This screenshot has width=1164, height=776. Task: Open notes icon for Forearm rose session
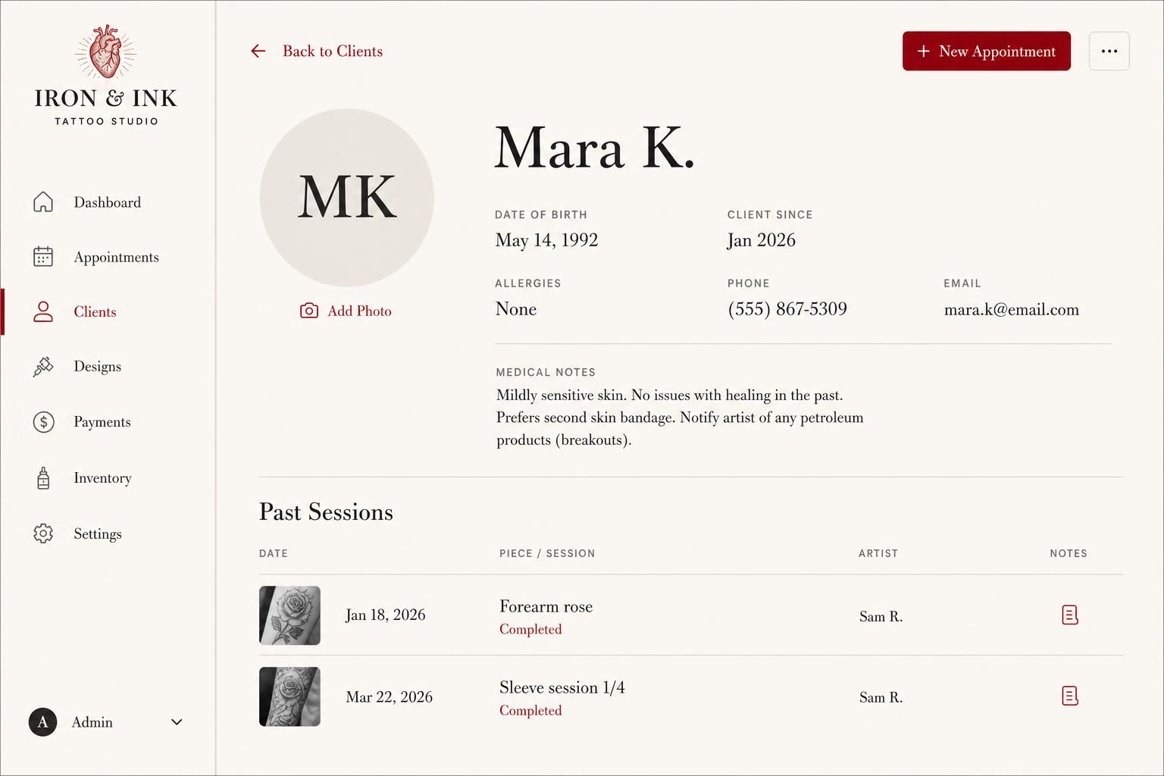[x=1069, y=615]
